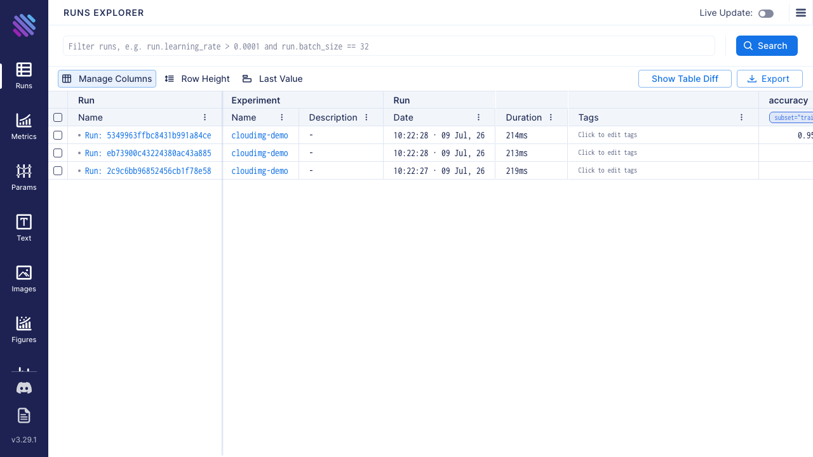The image size is (813, 457).
Task: Edit tags for the 219ms run
Action: [607, 171]
